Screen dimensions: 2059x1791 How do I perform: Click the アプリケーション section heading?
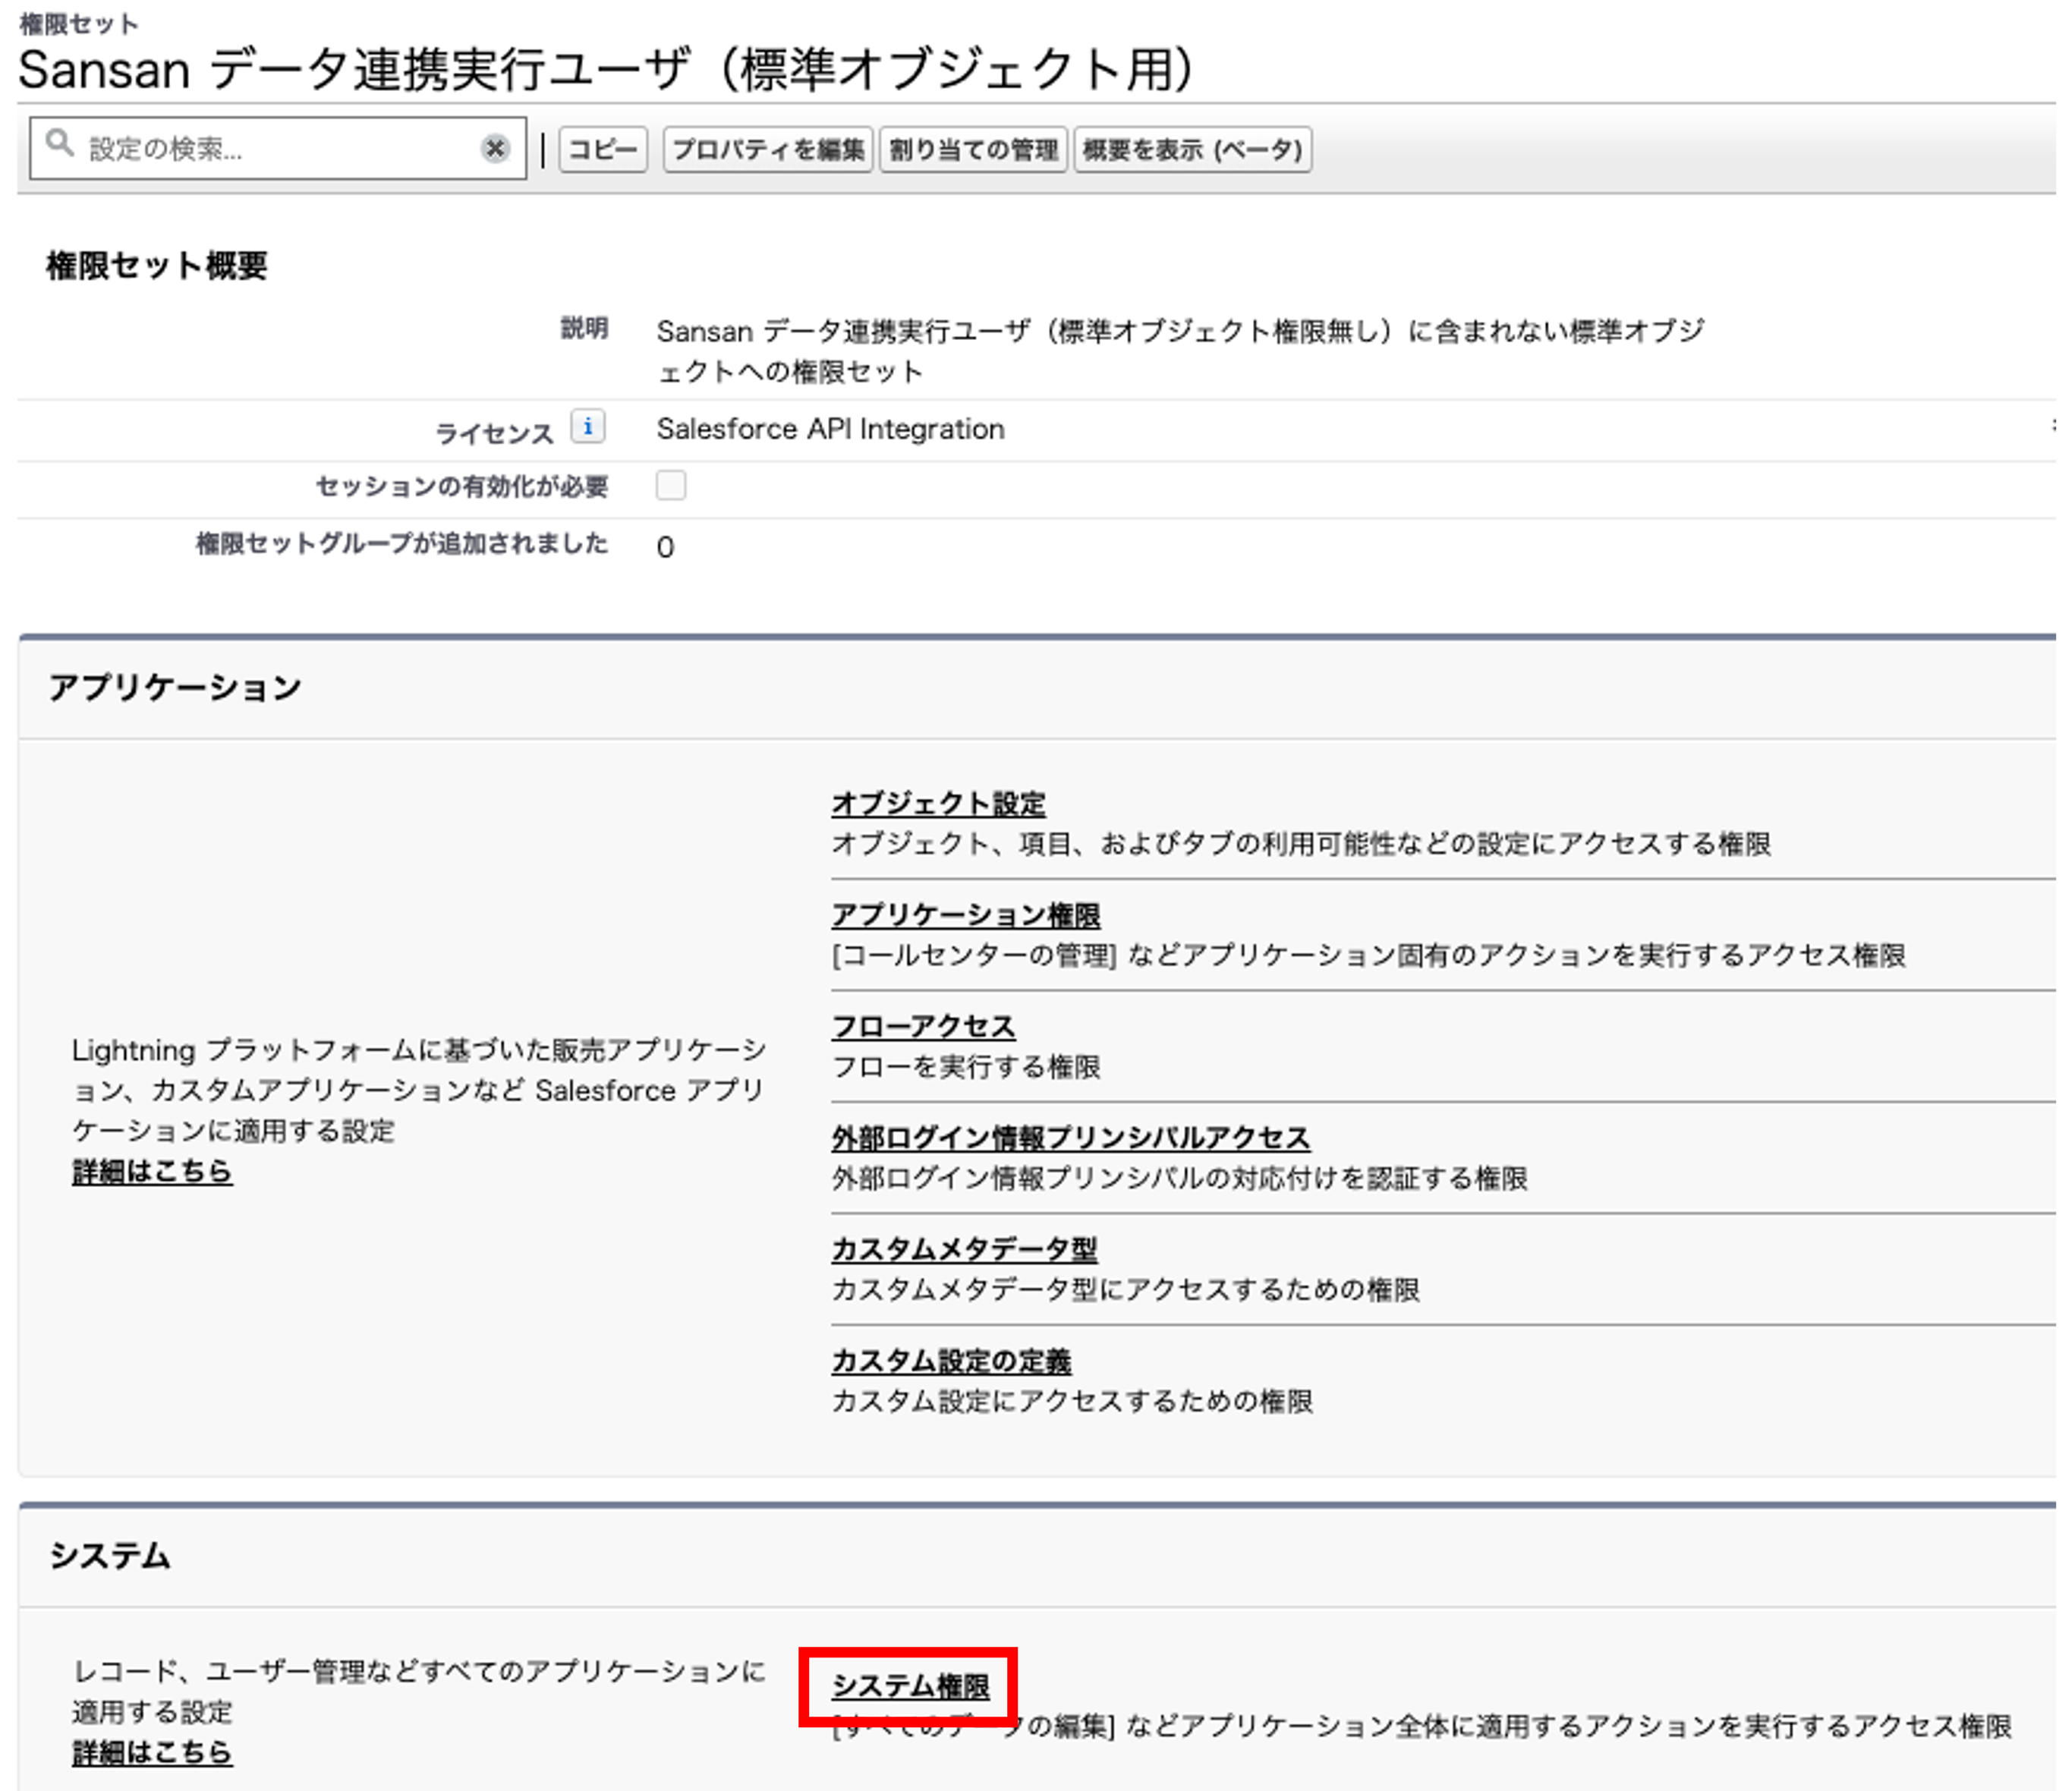[175, 688]
